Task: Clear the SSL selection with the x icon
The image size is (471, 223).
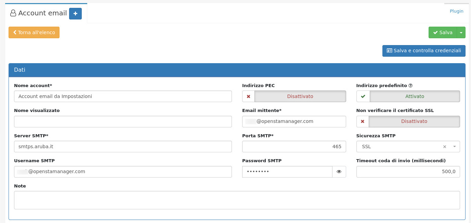Action: pos(445,147)
